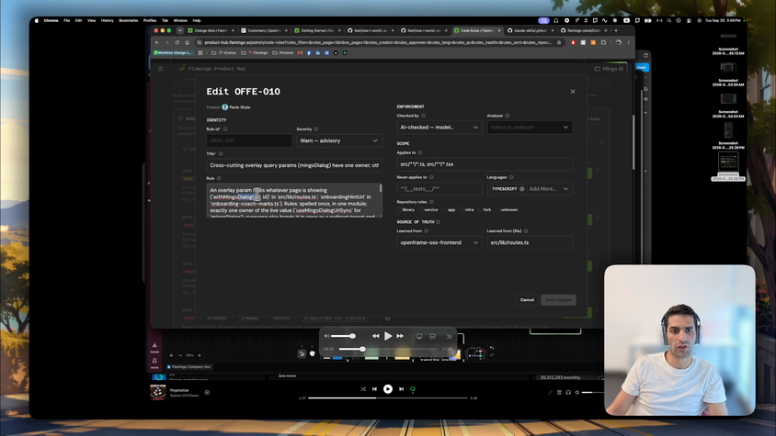The image size is (776, 436).
Task: Check the unknown repository role
Action: point(497,209)
